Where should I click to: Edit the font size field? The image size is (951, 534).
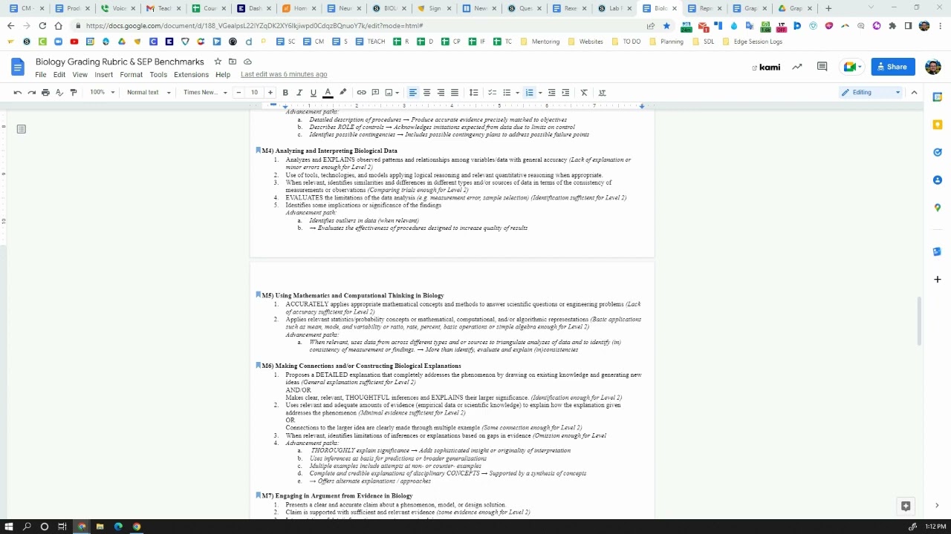(254, 93)
